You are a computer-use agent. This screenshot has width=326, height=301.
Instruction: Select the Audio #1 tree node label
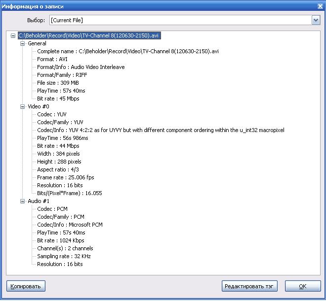click(x=39, y=201)
